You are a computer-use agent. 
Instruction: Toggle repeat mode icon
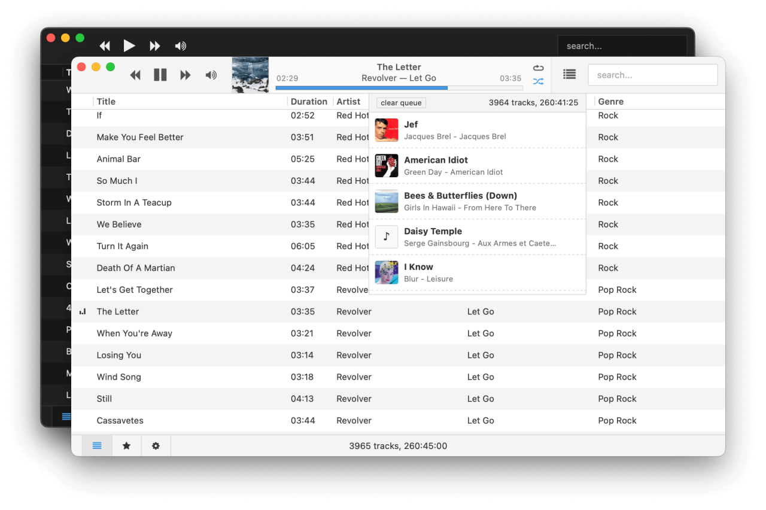point(538,68)
